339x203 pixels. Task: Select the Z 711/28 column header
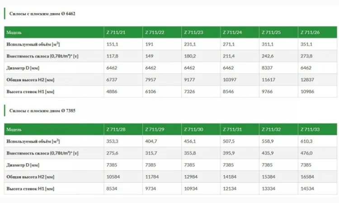click(x=116, y=129)
